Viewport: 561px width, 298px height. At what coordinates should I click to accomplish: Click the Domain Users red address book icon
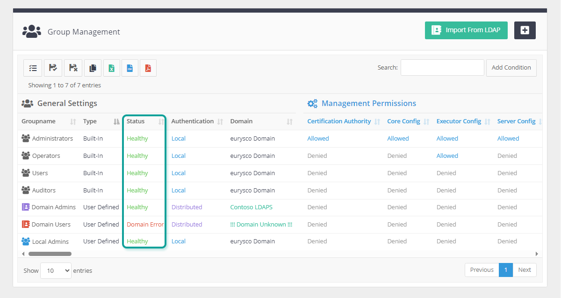tap(26, 224)
